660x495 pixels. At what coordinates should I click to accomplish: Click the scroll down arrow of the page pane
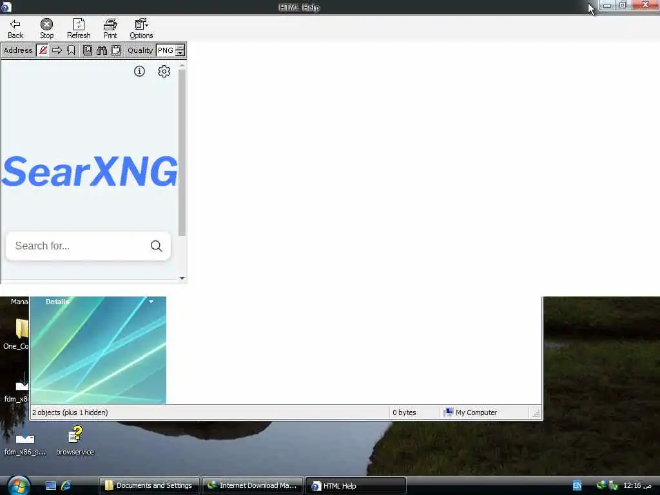pyautogui.click(x=182, y=278)
